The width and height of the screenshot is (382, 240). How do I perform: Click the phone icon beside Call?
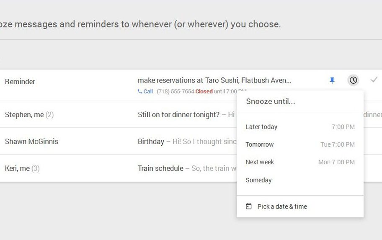pyautogui.click(x=140, y=91)
